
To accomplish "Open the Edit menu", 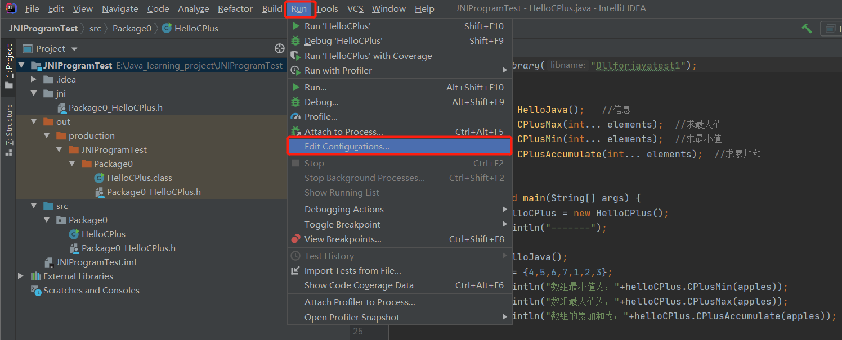I will pos(56,8).
